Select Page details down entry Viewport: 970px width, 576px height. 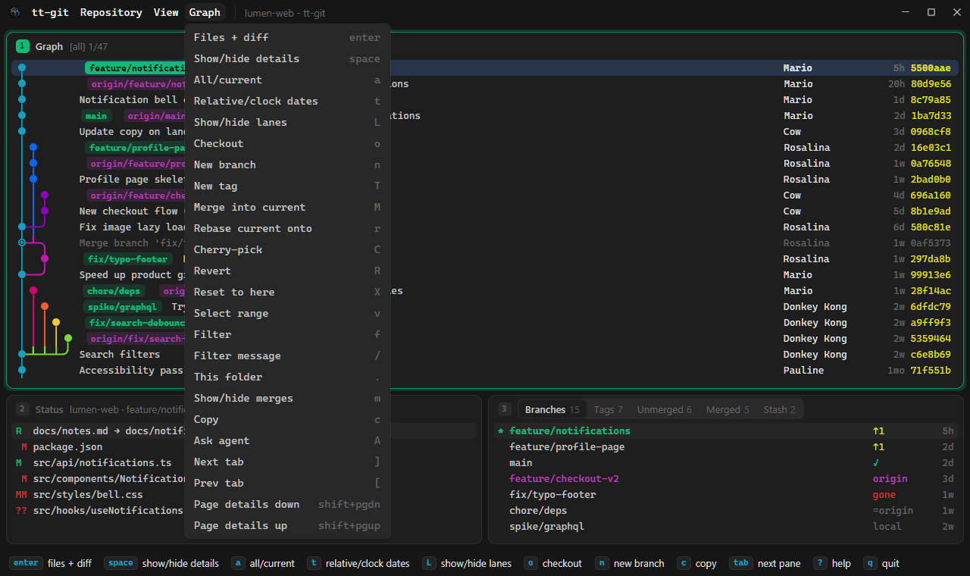pyautogui.click(x=287, y=504)
